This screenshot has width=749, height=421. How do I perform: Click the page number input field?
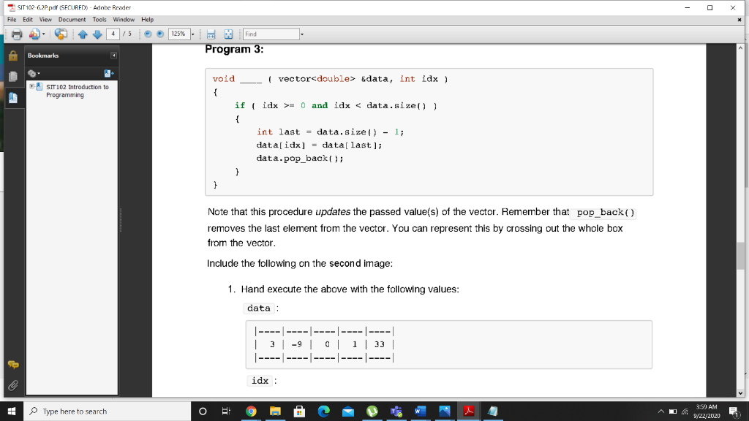(x=113, y=34)
